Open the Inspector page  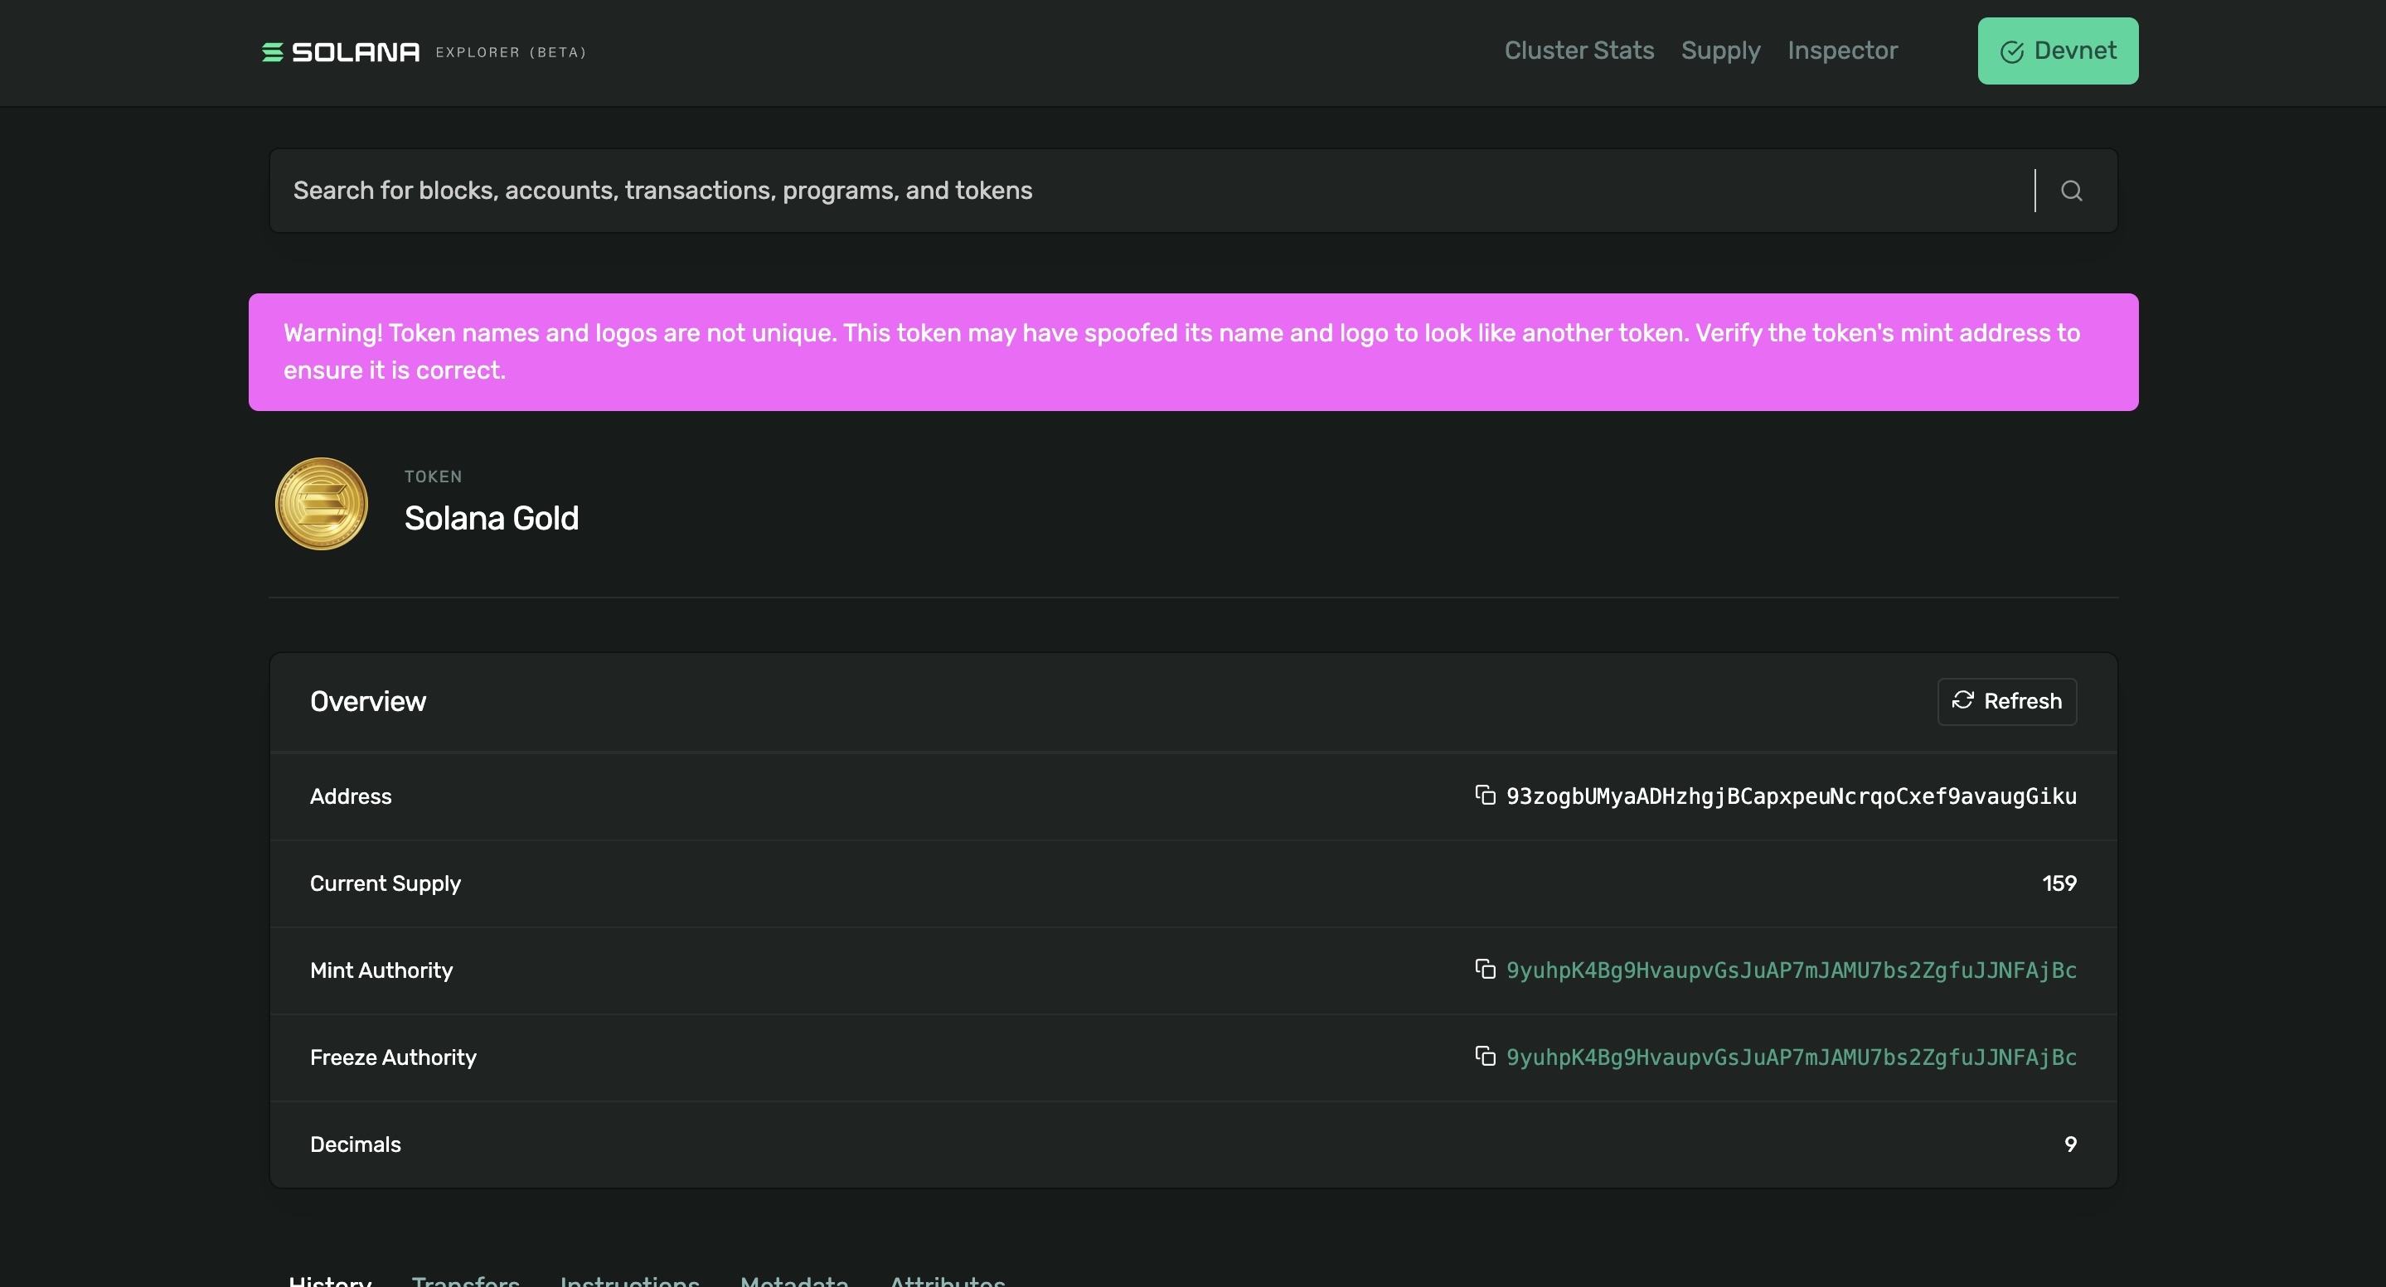pyautogui.click(x=1842, y=51)
